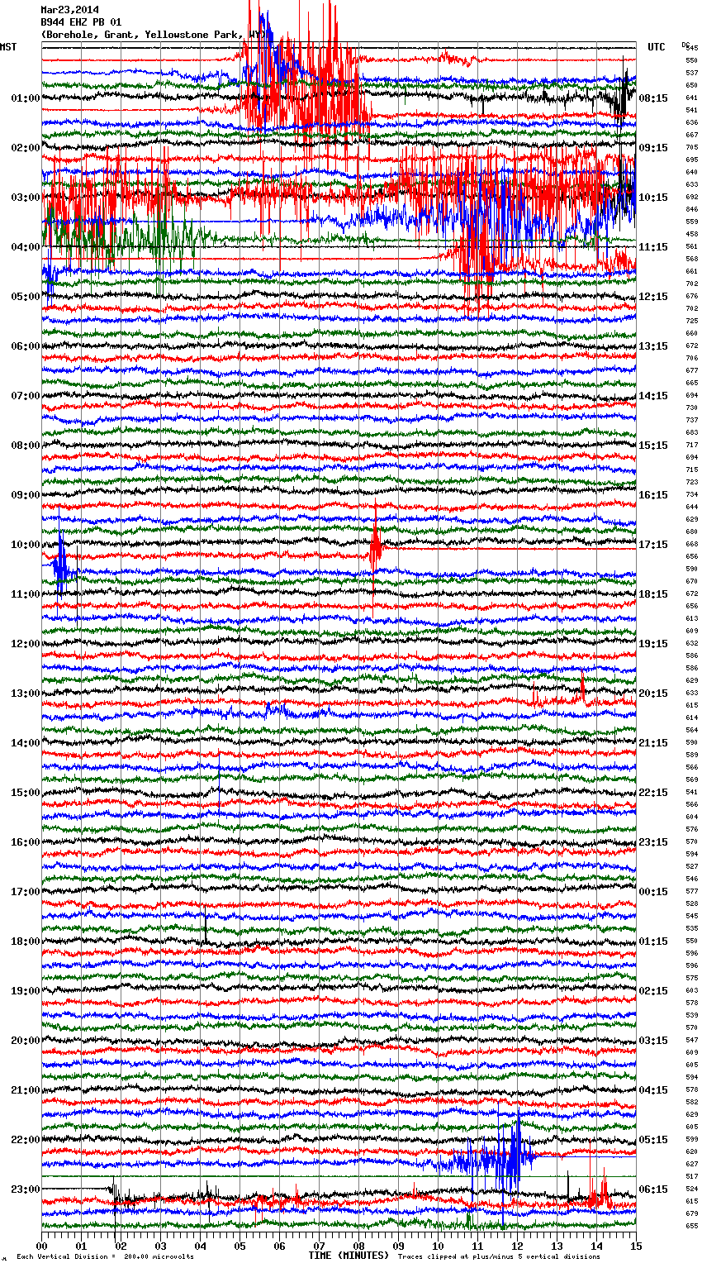
Task: Select the 17:00 MST time label
Action: tap(26, 892)
